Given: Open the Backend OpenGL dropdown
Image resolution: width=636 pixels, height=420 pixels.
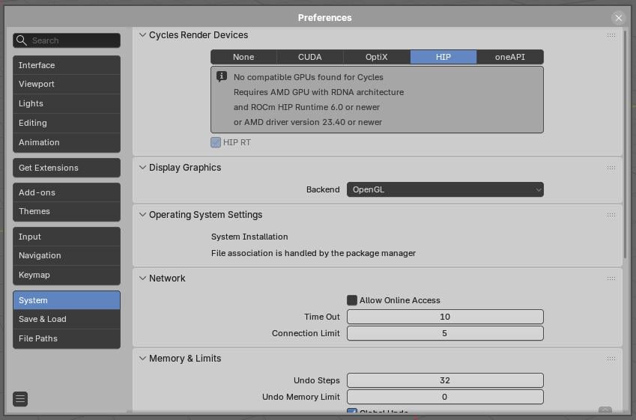Looking at the screenshot, I should pyautogui.click(x=445, y=190).
